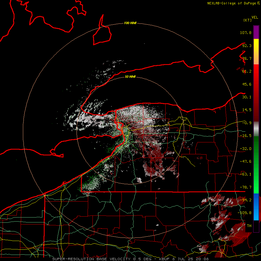Click the -78.7 velocity scale value
The image size is (261, 261).
(246, 187)
